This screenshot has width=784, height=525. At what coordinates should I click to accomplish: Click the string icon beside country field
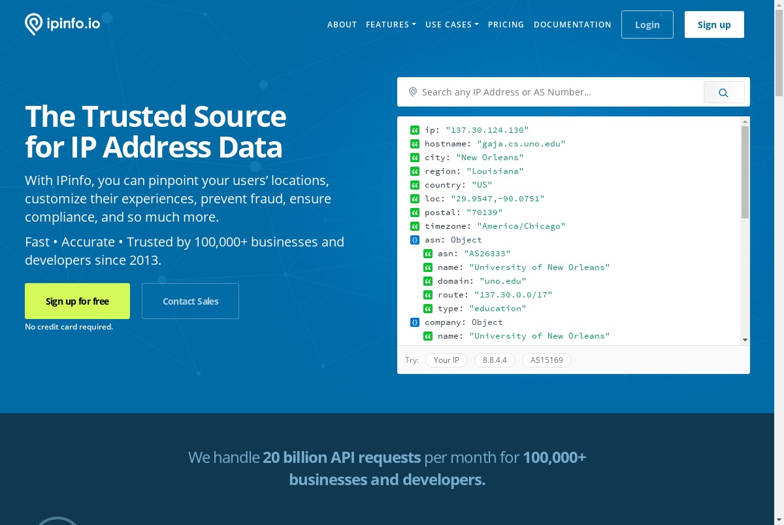tap(415, 185)
